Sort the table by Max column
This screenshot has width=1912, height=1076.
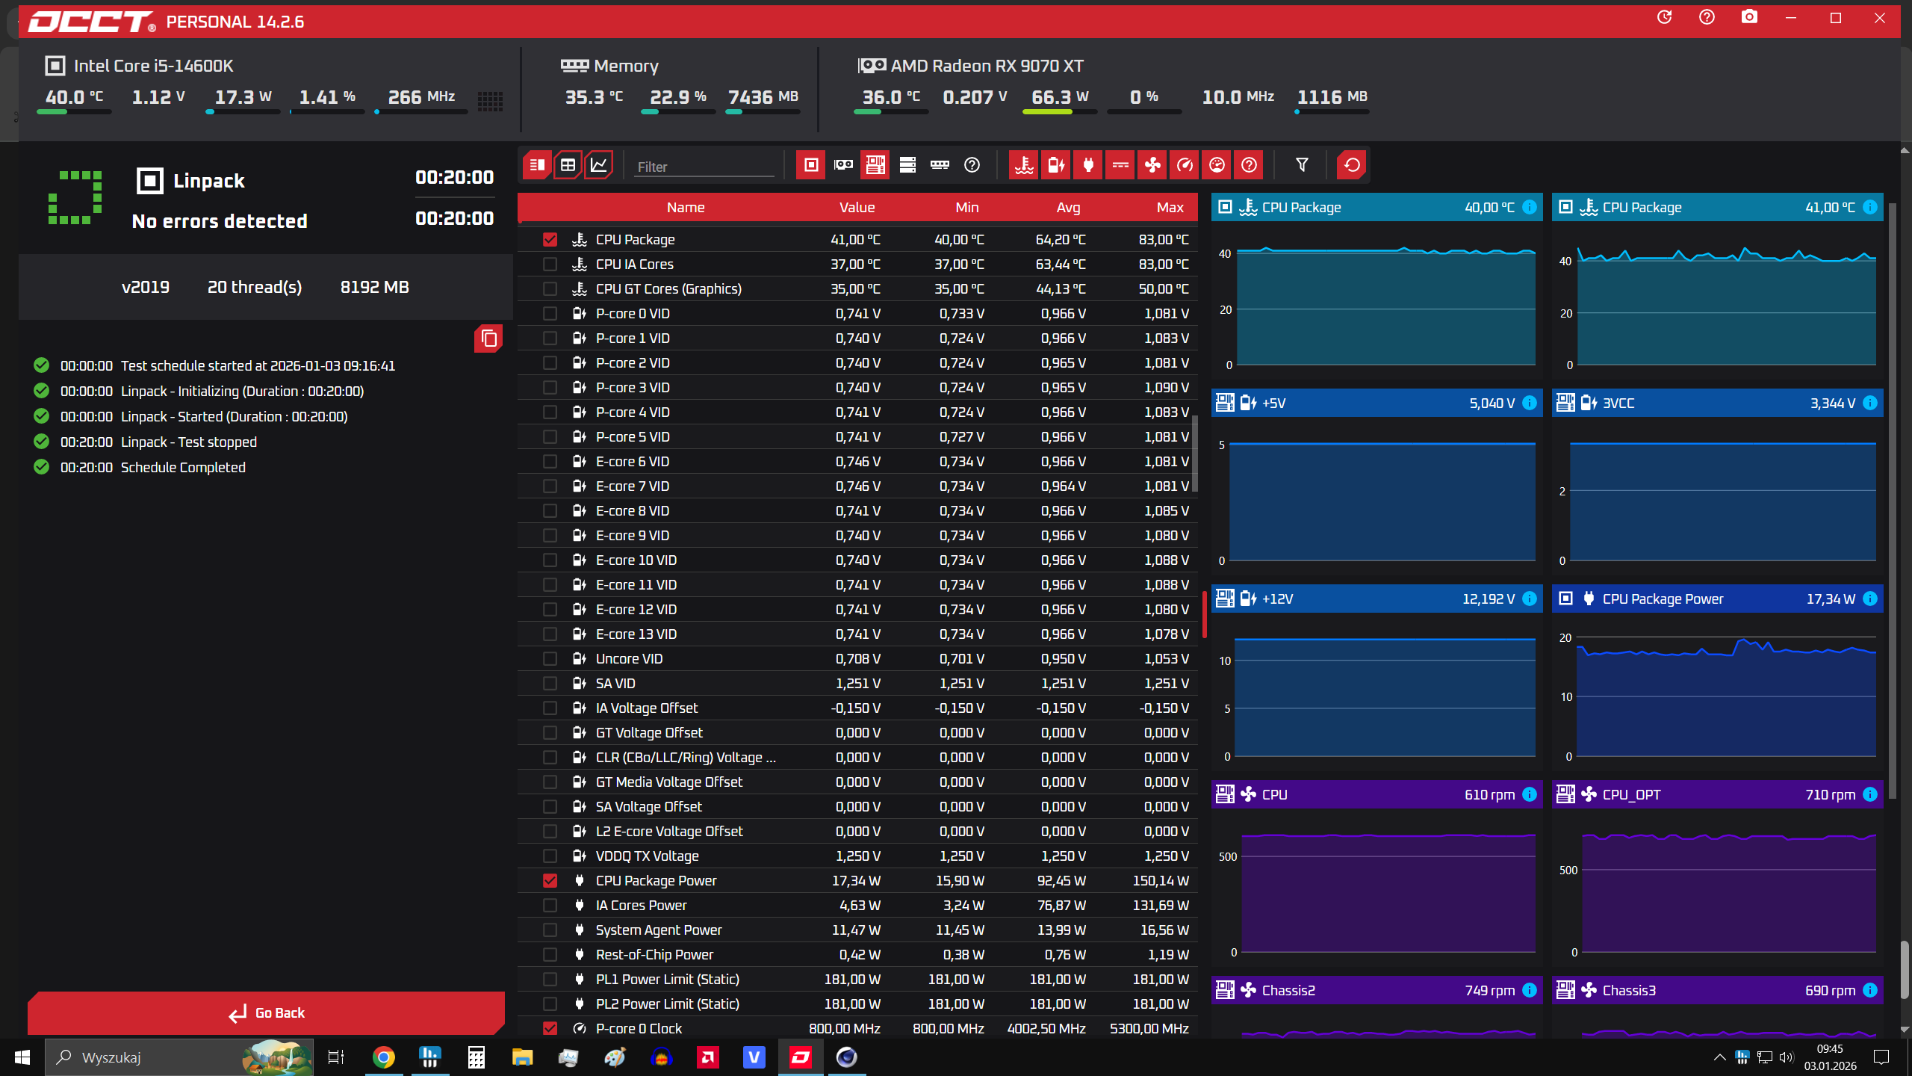click(1170, 207)
